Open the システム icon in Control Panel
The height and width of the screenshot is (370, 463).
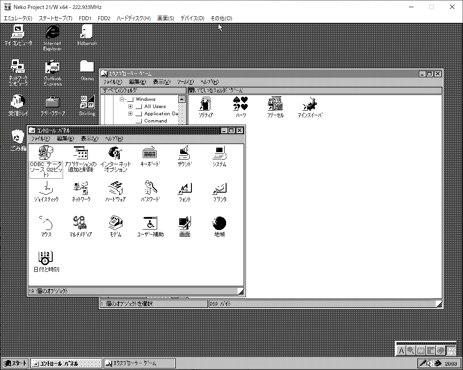219,157
